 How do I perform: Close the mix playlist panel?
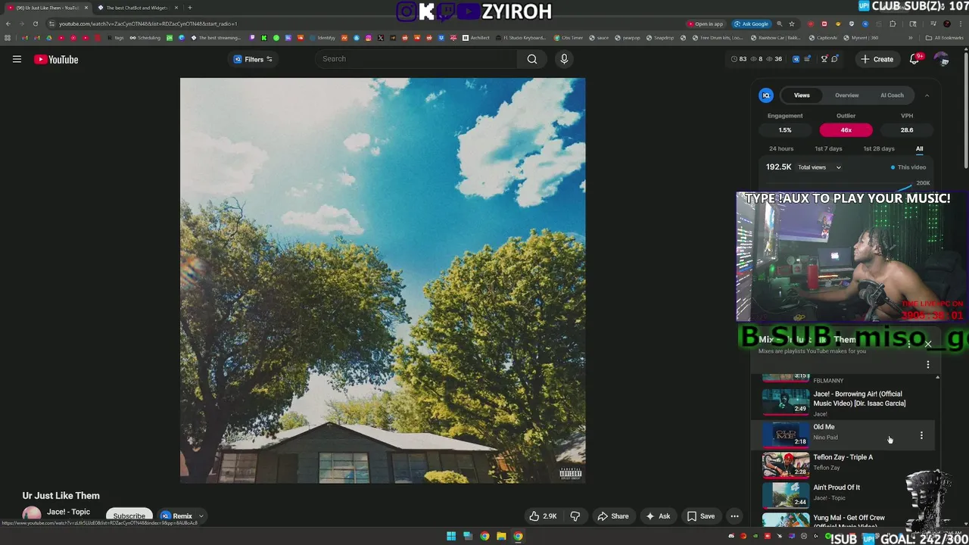[x=928, y=344]
